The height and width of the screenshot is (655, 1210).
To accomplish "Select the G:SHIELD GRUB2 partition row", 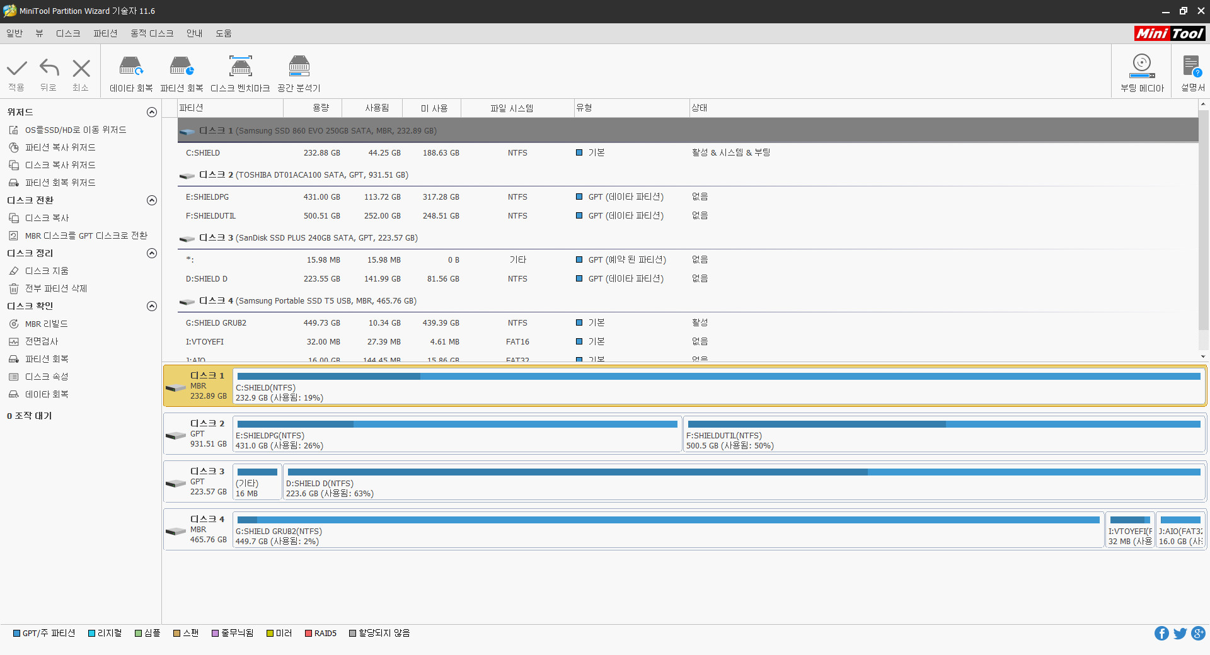I will (x=688, y=323).
